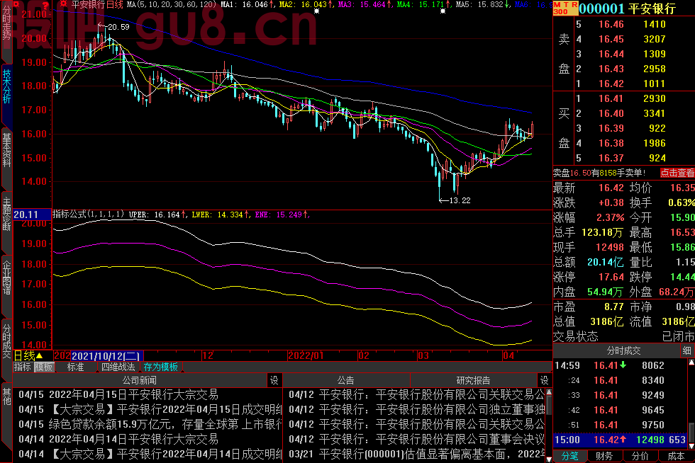Click indicator title 指标公式(1,1,1,1)
695x463 pixels.
(88, 215)
